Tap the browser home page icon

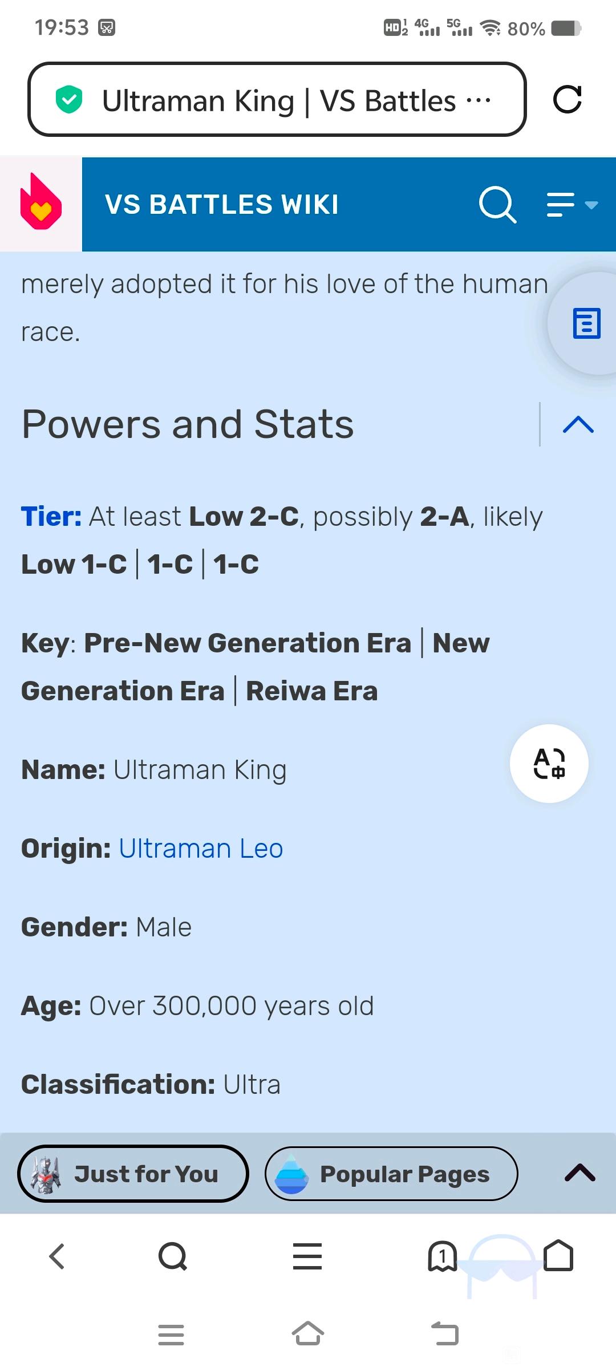point(558,1255)
